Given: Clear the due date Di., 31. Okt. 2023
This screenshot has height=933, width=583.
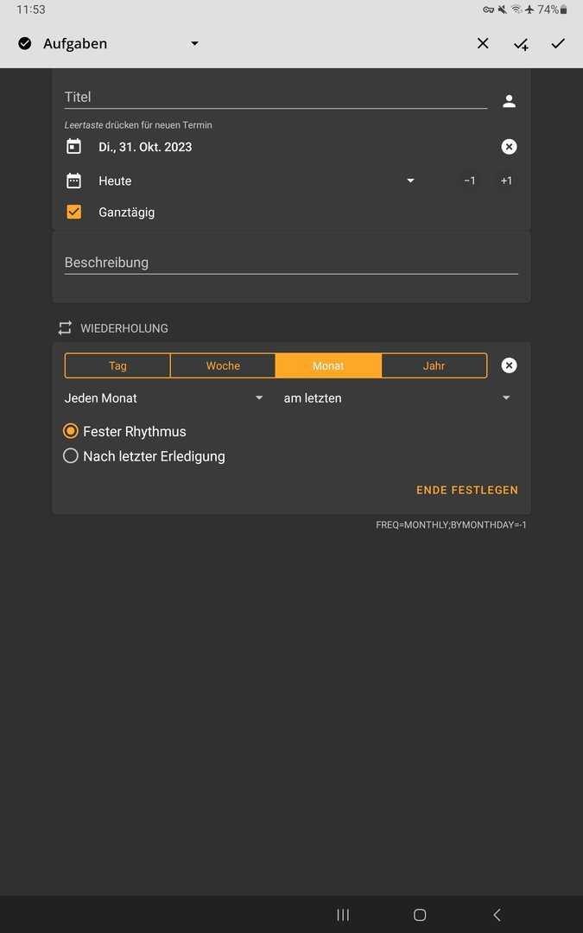Looking at the screenshot, I should (509, 147).
